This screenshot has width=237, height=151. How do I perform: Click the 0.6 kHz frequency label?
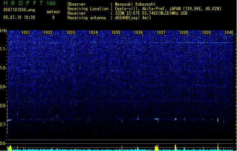[3, 143]
